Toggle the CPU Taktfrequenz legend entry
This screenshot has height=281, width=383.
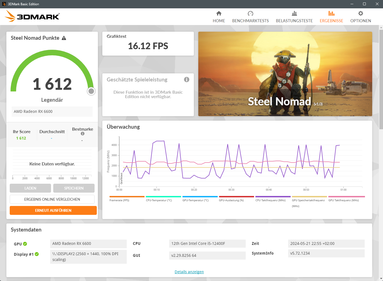[273, 199]
